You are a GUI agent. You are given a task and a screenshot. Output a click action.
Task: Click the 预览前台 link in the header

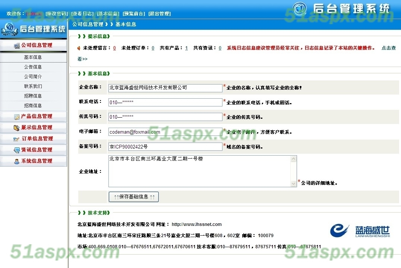134,14
